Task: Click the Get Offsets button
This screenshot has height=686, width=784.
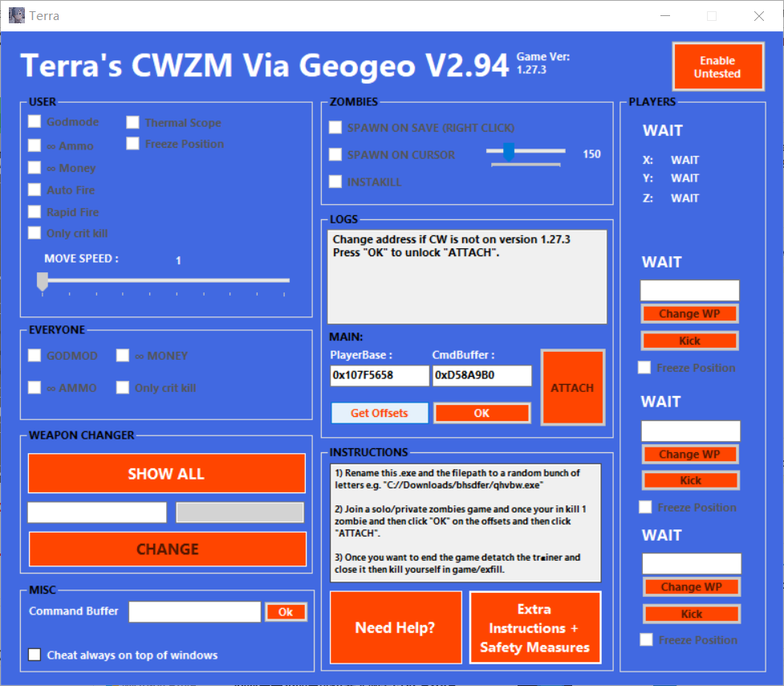Action: pos(380,413)
